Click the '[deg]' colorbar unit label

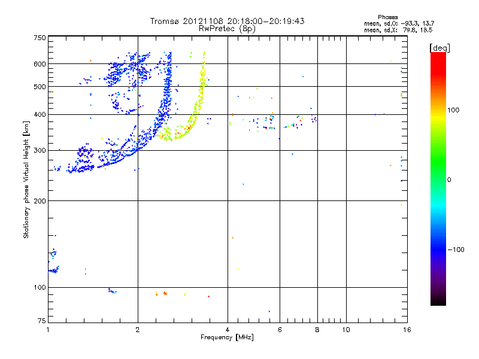439,48
